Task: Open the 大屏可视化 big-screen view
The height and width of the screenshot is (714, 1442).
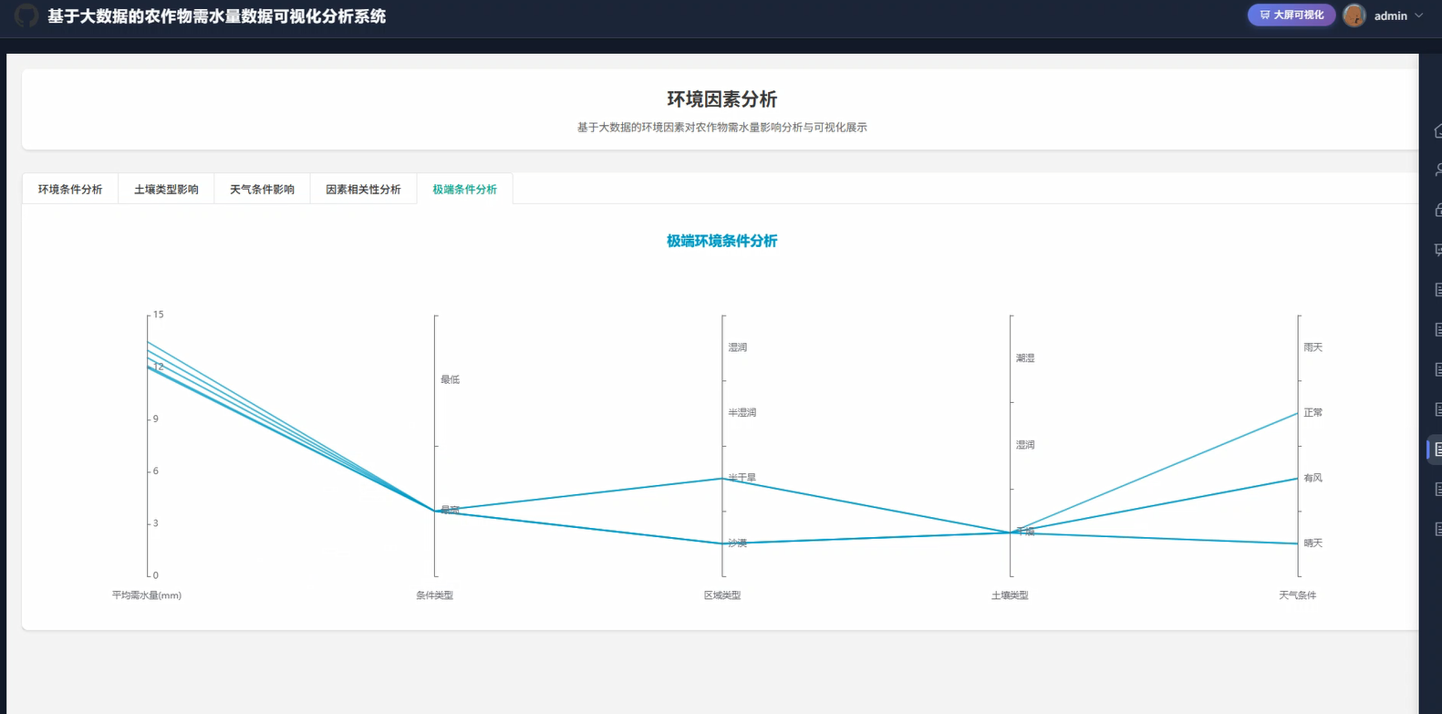Action: [1292, 15]
